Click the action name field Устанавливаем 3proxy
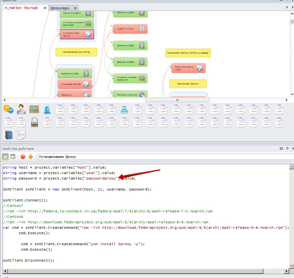The width and height of the screenshot is (294, 278). point(166,157)
